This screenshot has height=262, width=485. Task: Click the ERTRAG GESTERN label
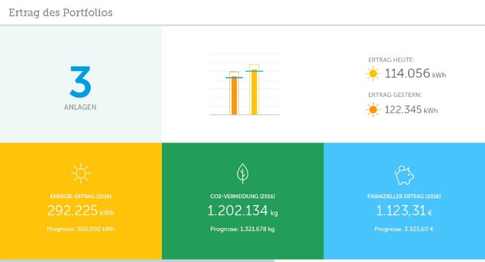[395, 95]
